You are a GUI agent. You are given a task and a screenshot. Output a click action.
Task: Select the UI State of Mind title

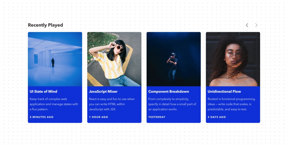[43, 92]
